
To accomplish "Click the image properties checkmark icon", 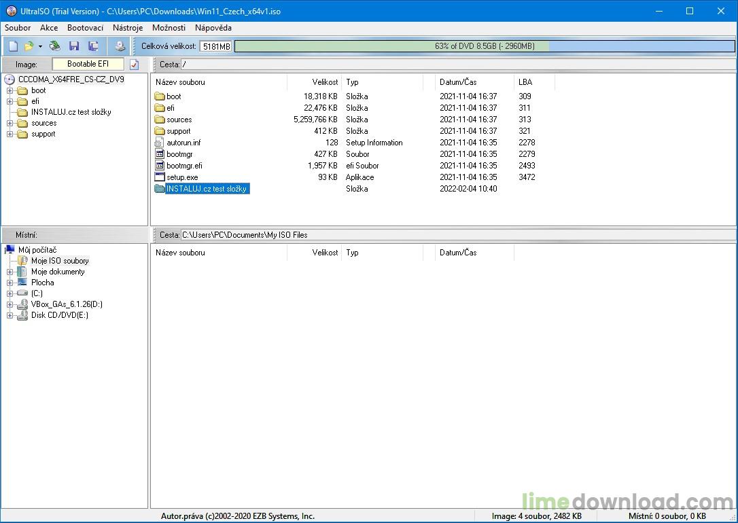I will pos(135,65).
